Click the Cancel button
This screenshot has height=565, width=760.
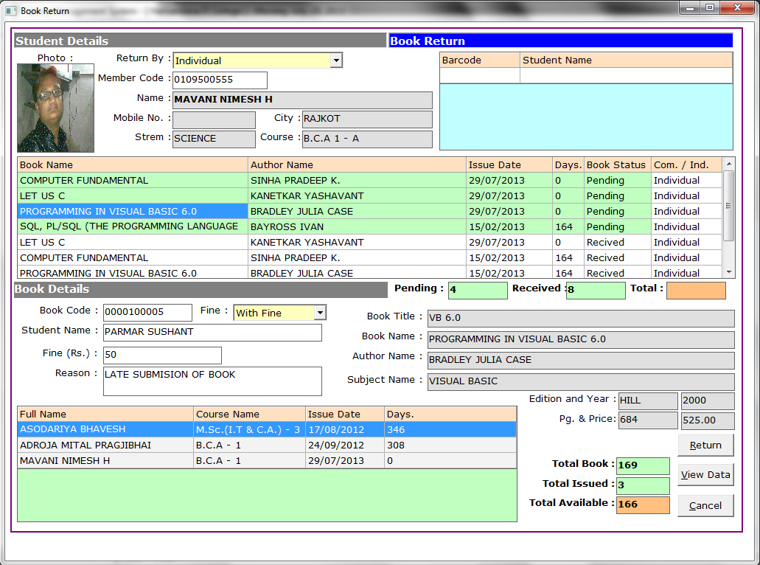[x=705, y=505]
